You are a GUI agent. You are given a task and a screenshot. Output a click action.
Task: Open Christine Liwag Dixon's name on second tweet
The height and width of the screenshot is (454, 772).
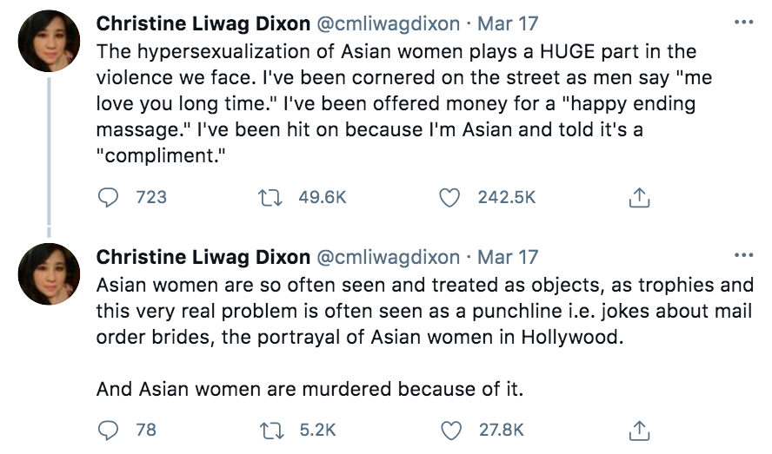pos(203,257)
